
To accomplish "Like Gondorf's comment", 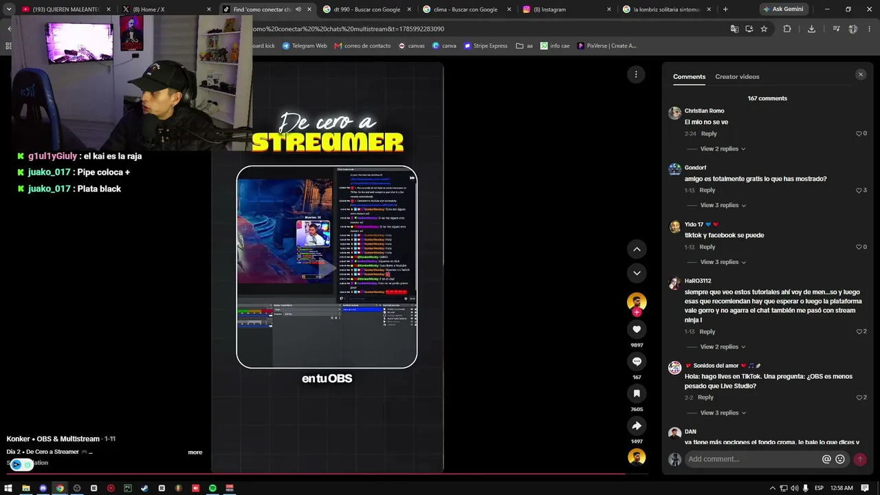I will pos(859,190).
